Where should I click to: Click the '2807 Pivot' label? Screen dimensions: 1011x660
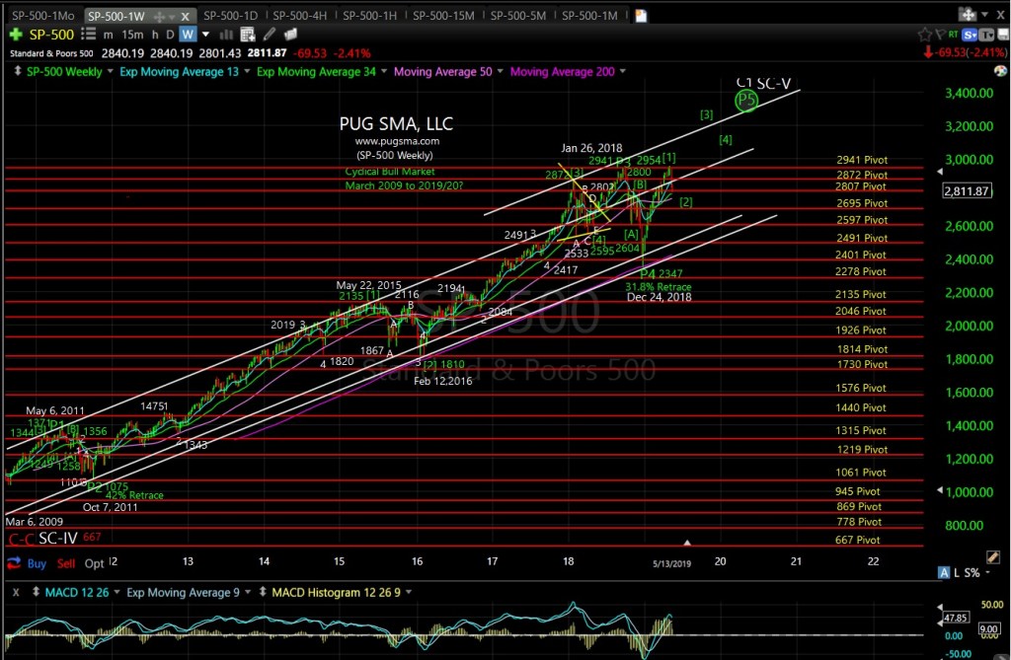(861, 186)
